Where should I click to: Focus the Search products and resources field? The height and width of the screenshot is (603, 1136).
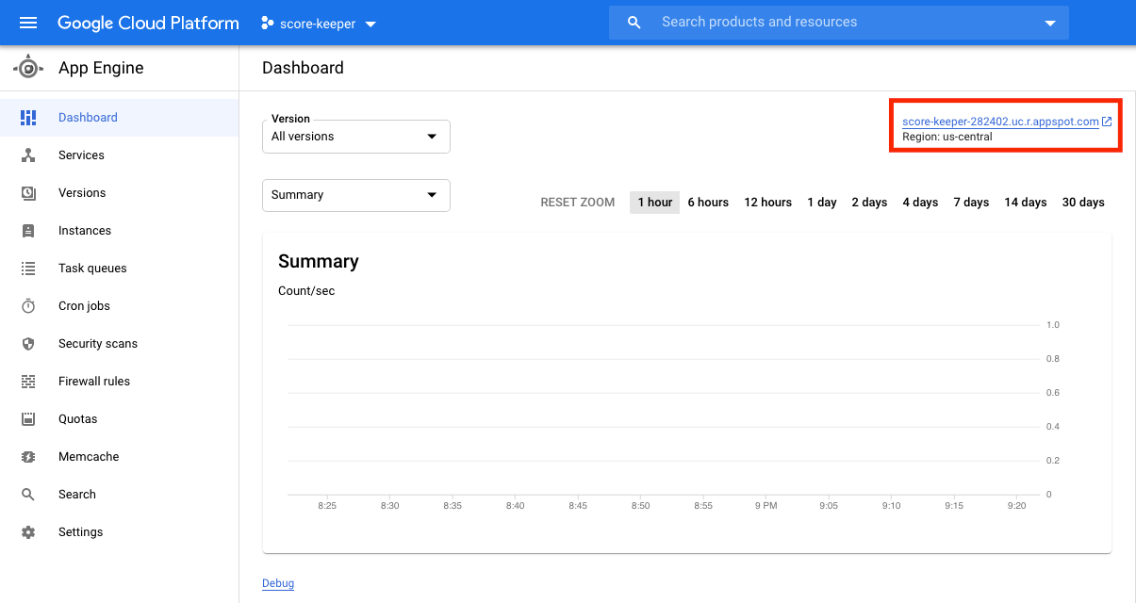839,23
